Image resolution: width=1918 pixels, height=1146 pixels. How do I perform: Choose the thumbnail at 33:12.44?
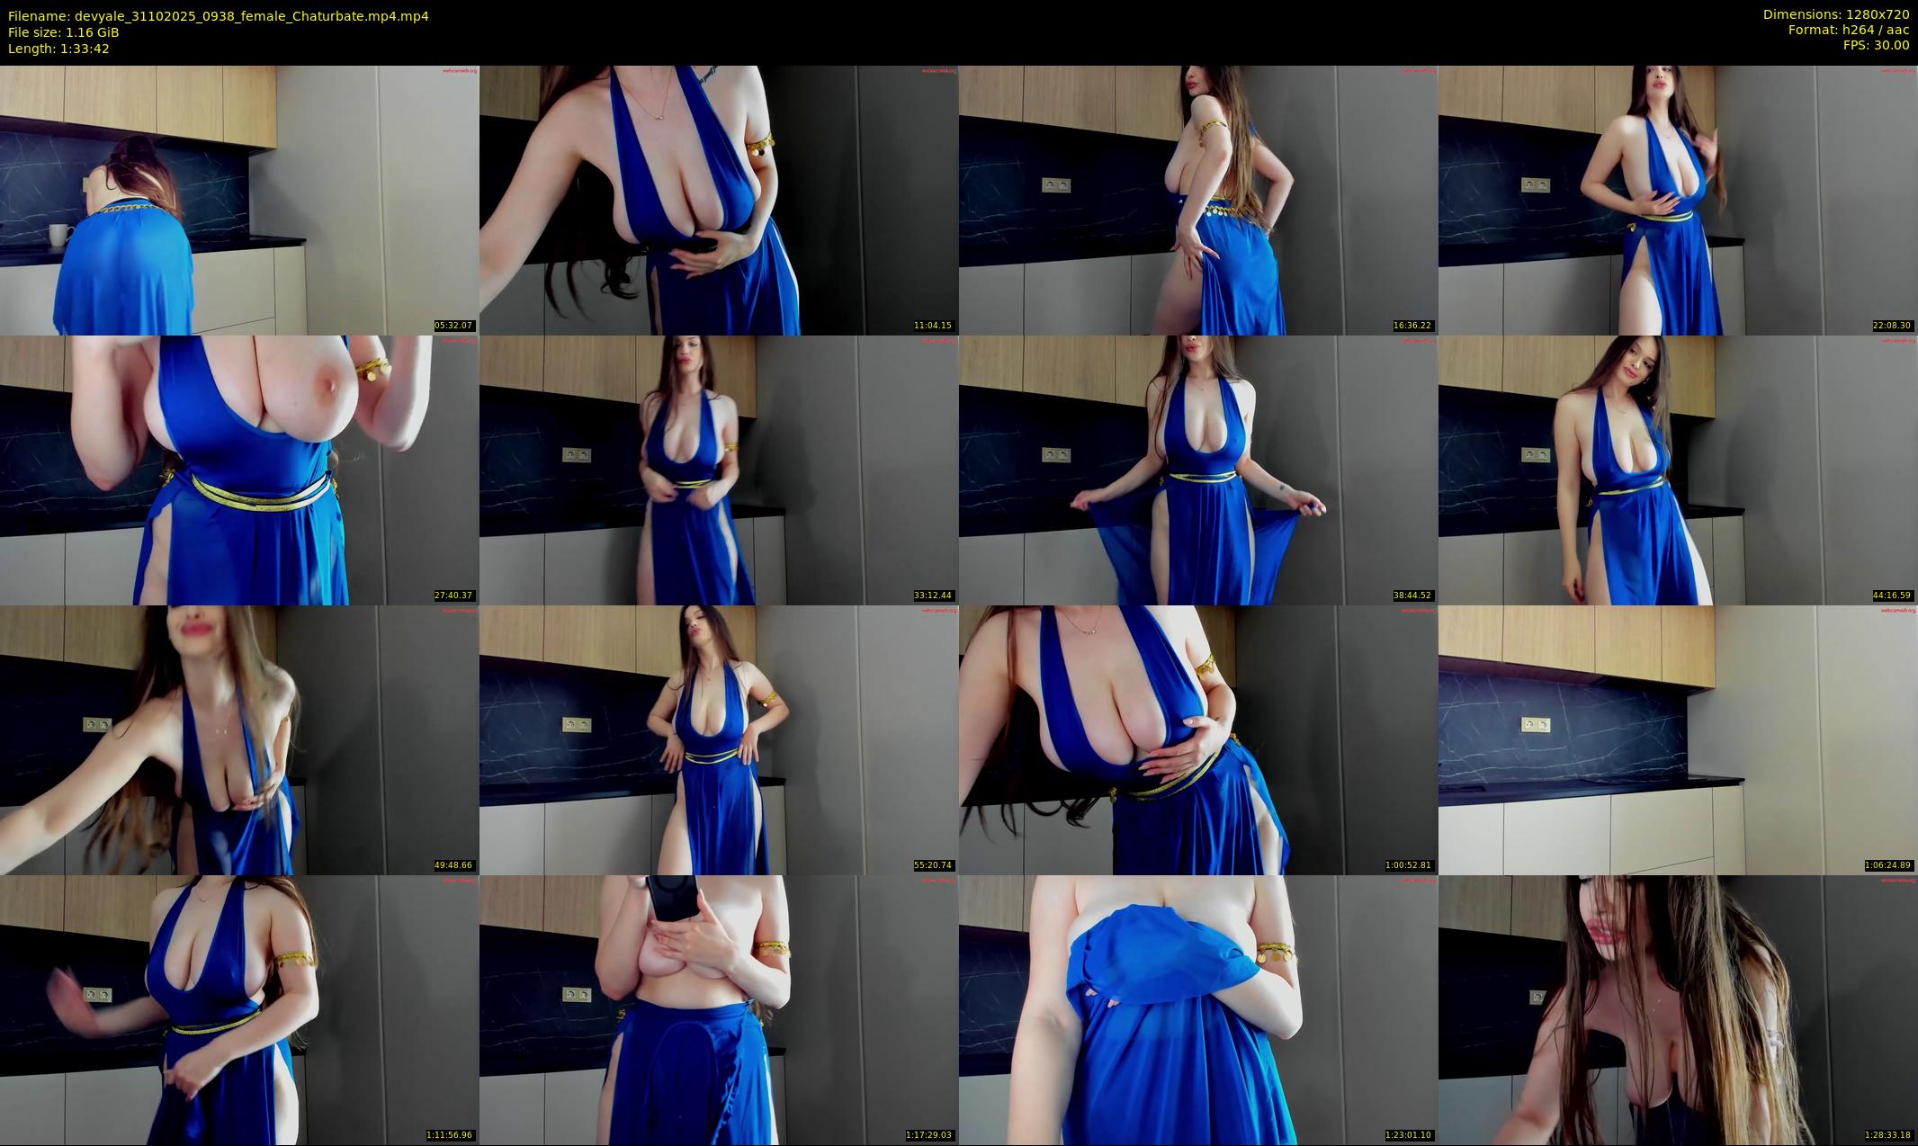(x=719, y=470)
